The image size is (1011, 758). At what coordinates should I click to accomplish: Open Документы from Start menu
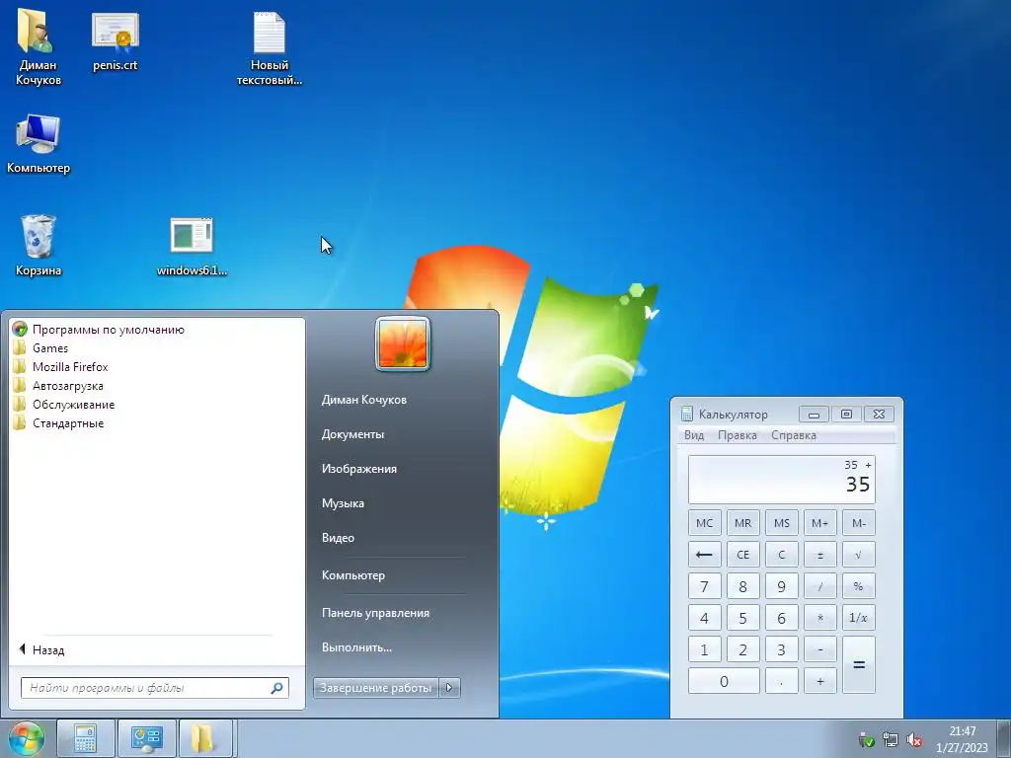tap(352, 434)
